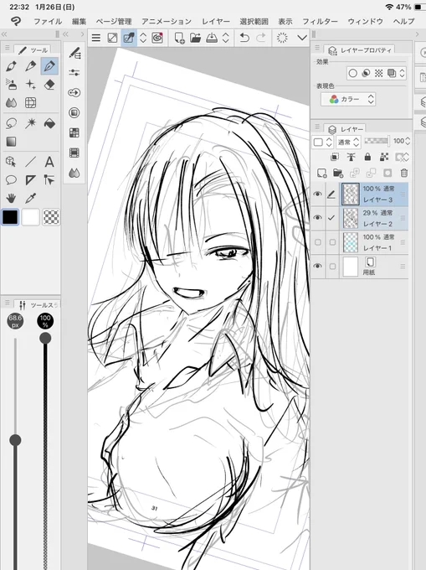Image resolution: width=426 pixels, height=570 pixels.
Task: Open the レイヤー menu in menu bar
Action: pyautogui.click(x=216, y=22)
